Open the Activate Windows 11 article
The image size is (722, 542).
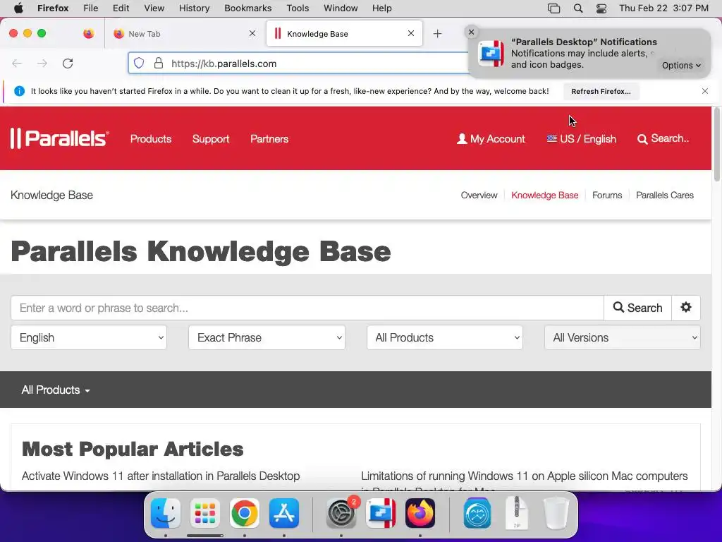point(161,476)
